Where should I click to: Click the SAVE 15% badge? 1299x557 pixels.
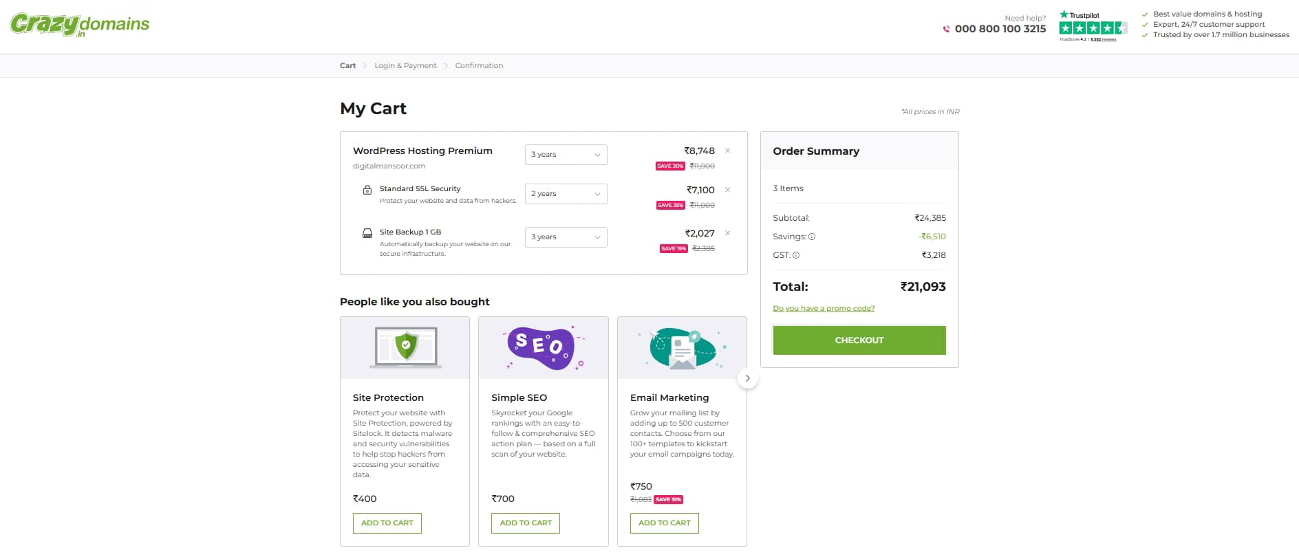pos(674,249)
